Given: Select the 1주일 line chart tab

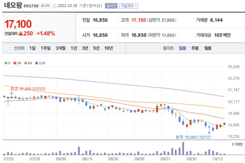Looking at the screenshot, I should [46, 48].
